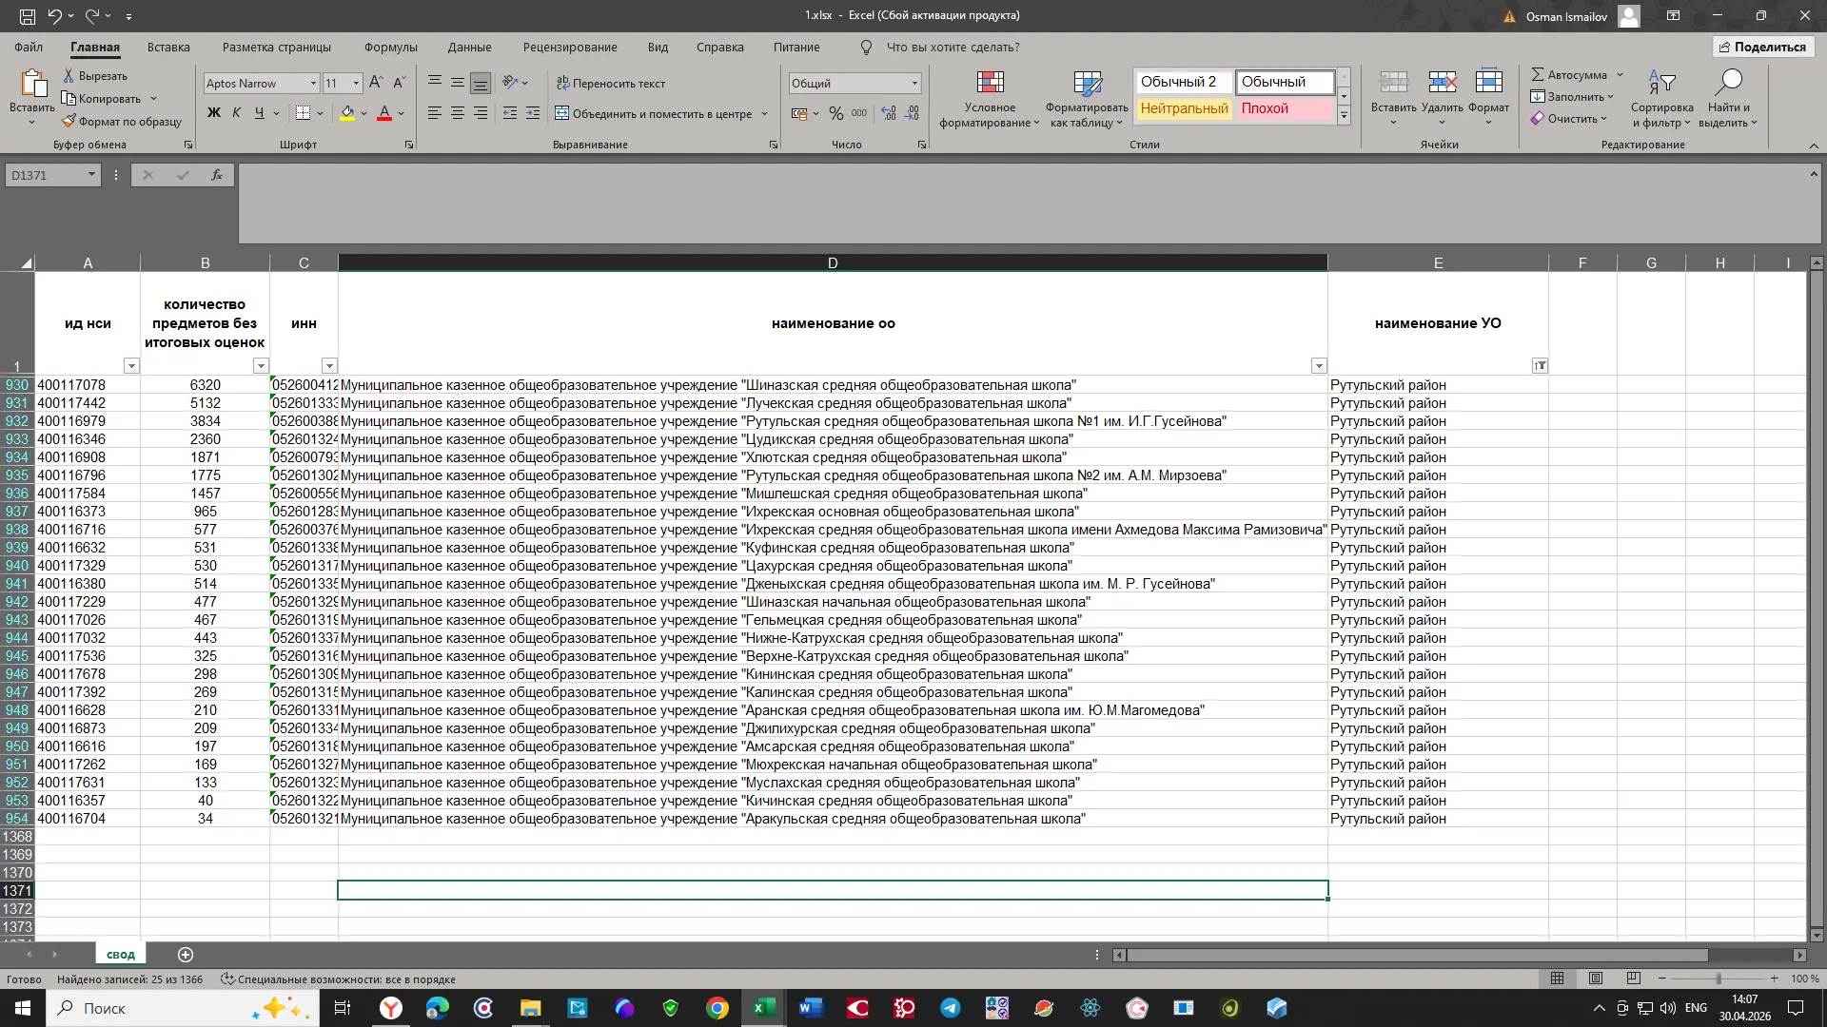This screenshot has width=1827, height=1027.
Task: Apply the Нейтральный cell style
Action: (x=1184, y=108)
